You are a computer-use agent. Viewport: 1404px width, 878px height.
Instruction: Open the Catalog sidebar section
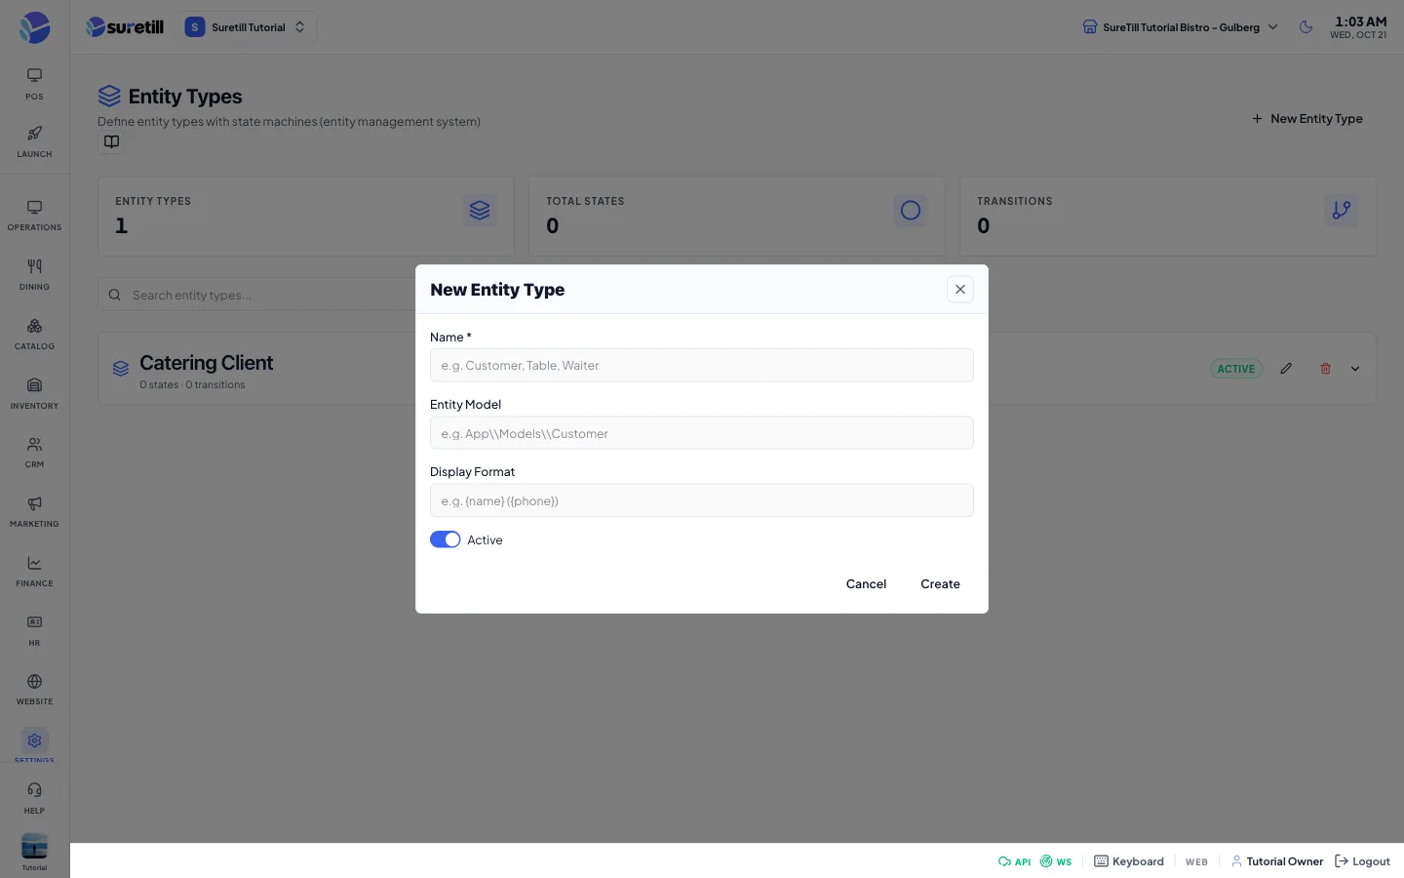click(34, 335)
